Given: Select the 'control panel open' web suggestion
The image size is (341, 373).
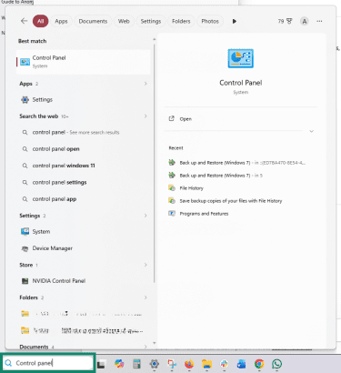Looking at the screenshot, I should pyautogui.click(x=83, y=149).
